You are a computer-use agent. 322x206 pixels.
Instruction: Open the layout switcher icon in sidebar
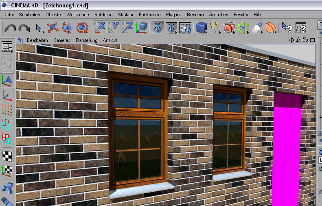(7, 47)
